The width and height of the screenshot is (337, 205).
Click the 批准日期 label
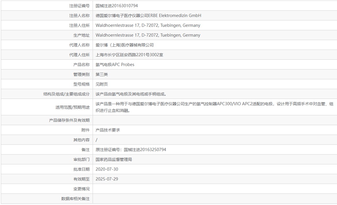pos(81,169)
